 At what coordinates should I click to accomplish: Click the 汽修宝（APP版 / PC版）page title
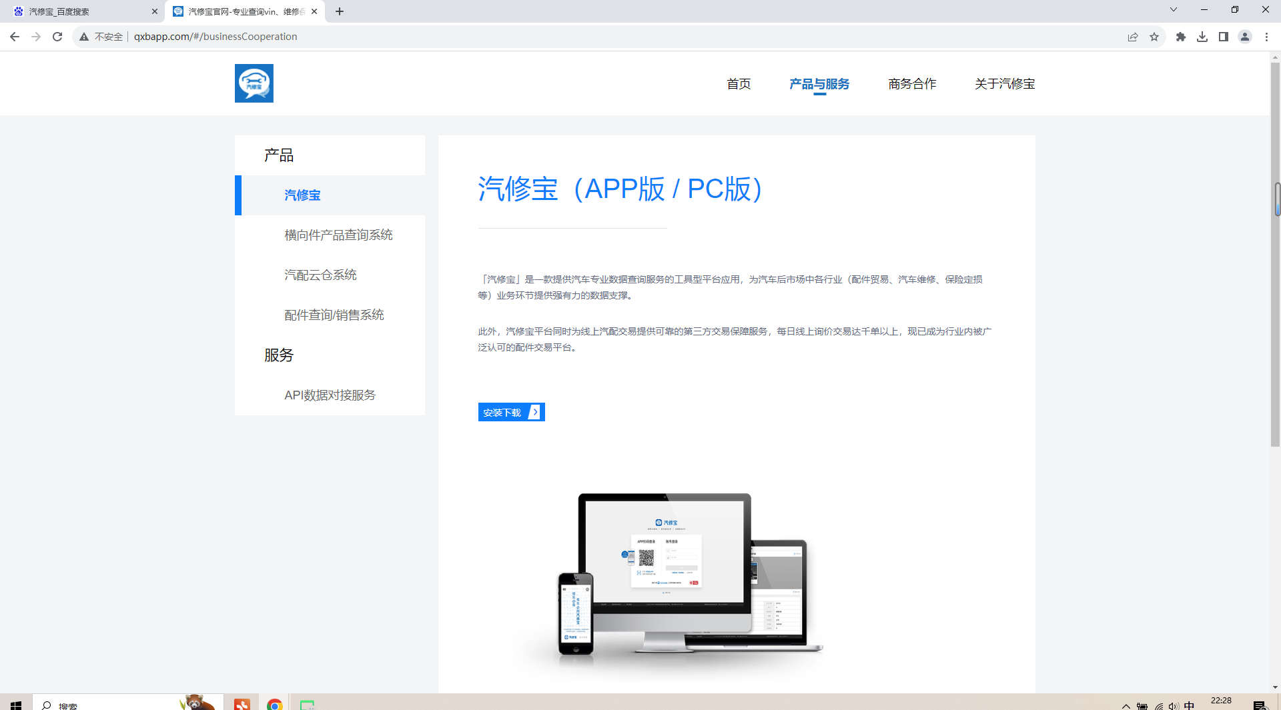point(620,189)
